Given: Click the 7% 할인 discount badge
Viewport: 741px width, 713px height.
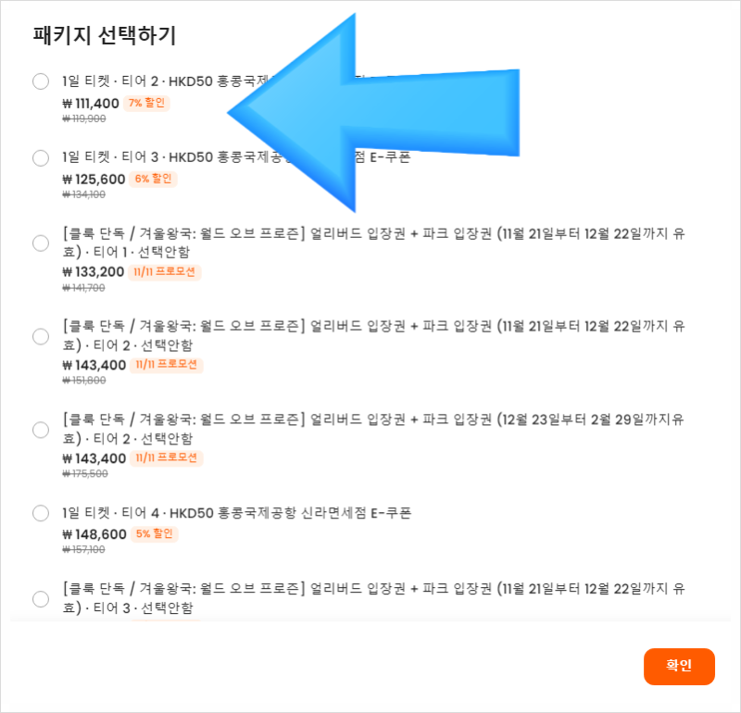Looking at the screenshot, I should [146, 103].
